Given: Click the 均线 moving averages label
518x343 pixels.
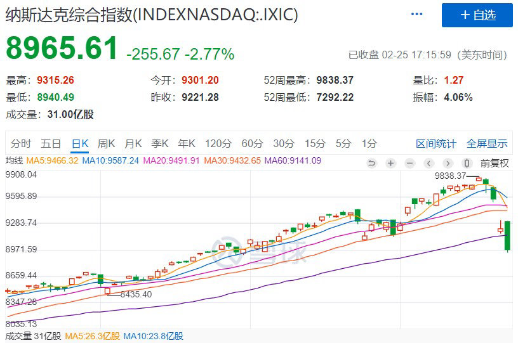Looking at the screenshot, I should [x=14, y=160].
